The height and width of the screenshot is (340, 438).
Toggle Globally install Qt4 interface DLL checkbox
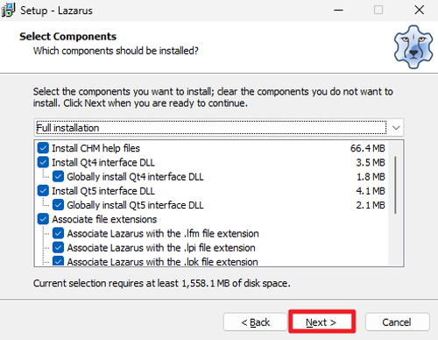pos(58,177)
